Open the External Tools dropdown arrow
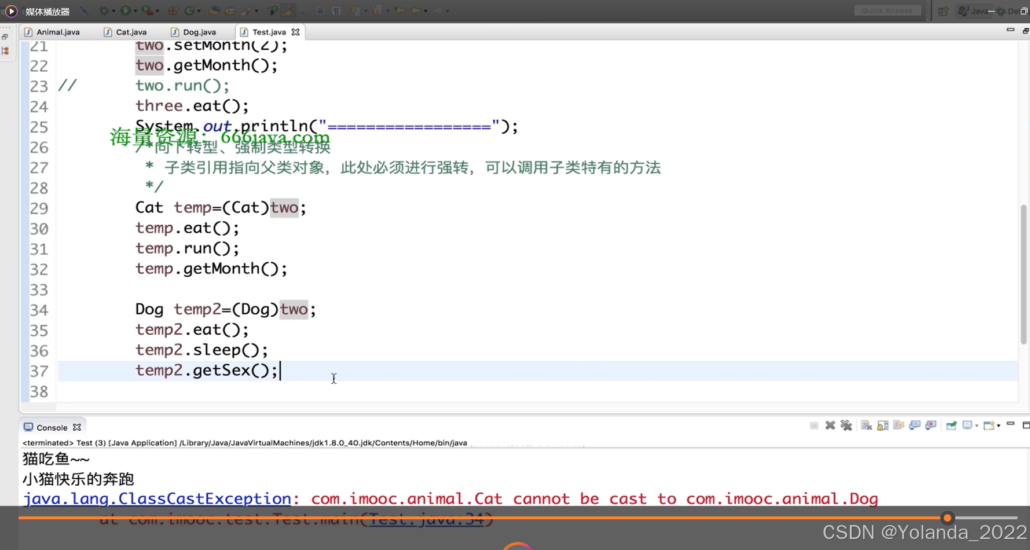1030x550 pixels. [157, 11]
